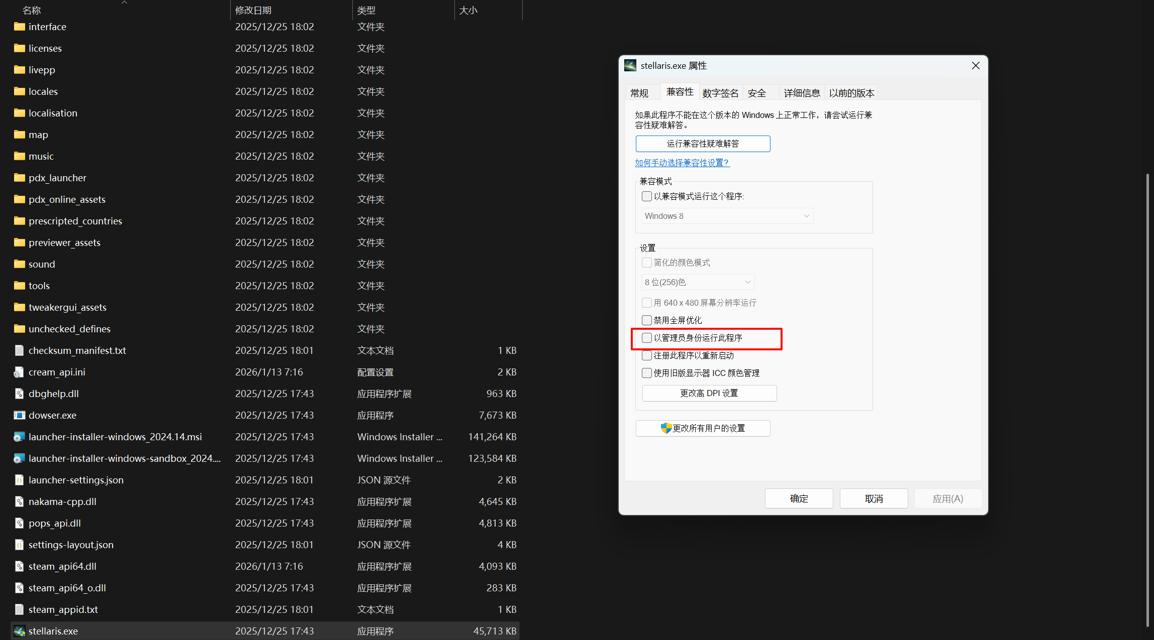Viewport: 1154px width, 640px height.
Task: Click the file list vertical scrollbar
Action: click(x=1147, y=400)
